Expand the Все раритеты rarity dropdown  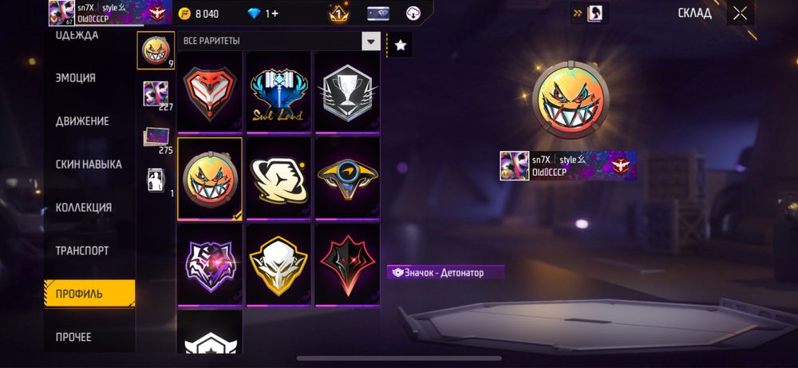(279, 41)
